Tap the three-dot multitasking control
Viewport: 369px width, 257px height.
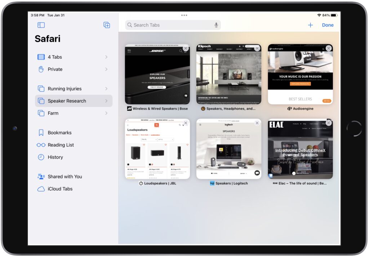tap(184, 15)
